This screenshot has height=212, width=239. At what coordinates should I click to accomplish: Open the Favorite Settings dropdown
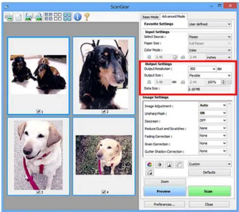(210, 24)
